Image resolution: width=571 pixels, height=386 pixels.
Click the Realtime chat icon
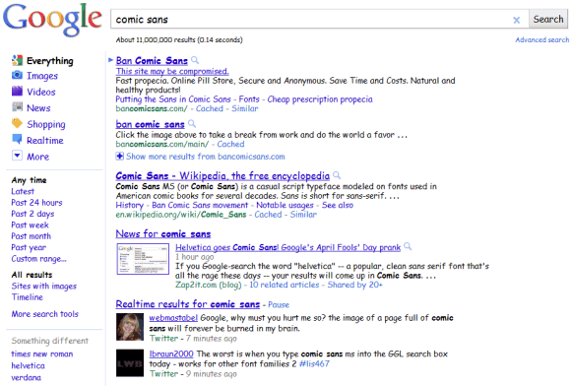[x=17, y=139]
